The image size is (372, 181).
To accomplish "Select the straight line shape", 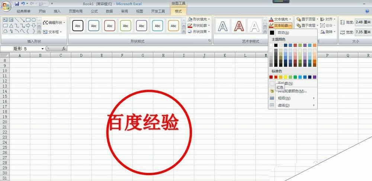I will (x=17, y=20).
